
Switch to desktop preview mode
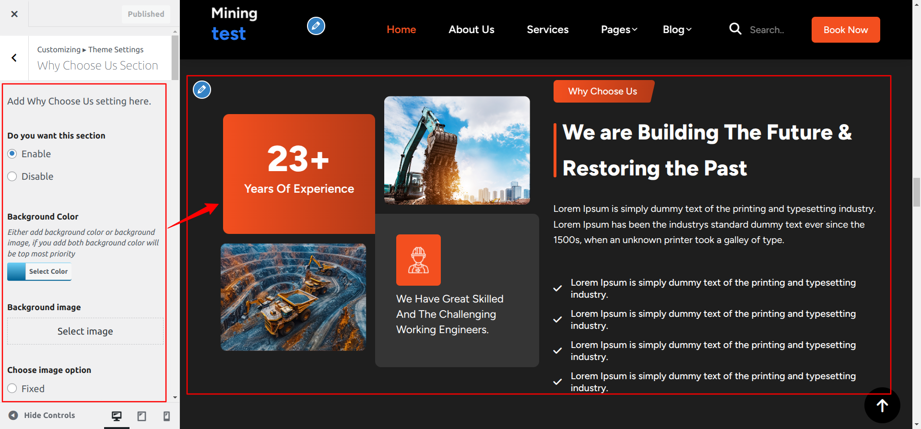click(x=117, y=416)
